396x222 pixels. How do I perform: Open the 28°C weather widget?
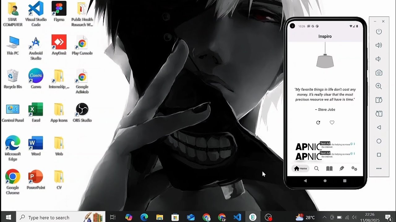click(x=305, y=217)
